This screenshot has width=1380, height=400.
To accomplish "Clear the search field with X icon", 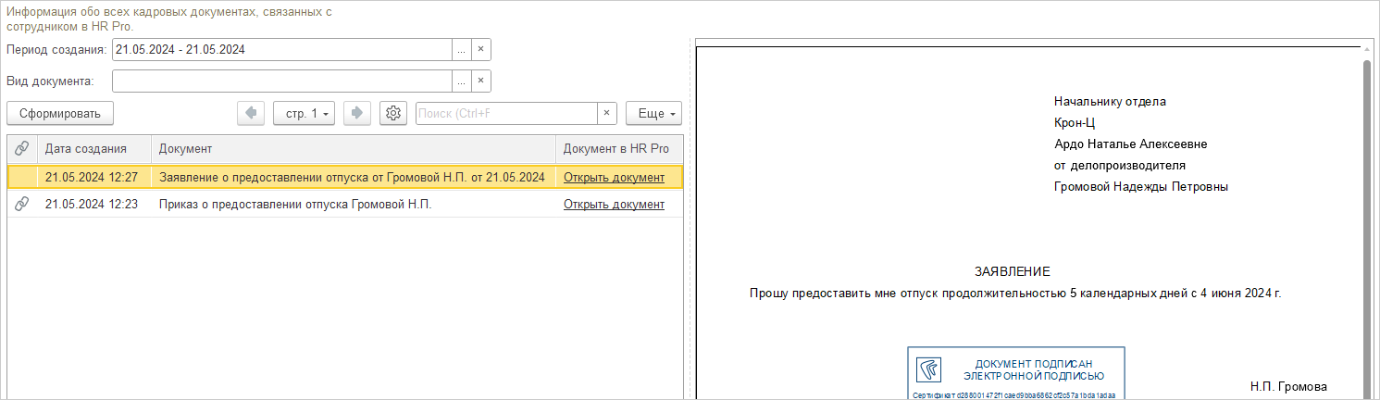I will coord(606,113).
